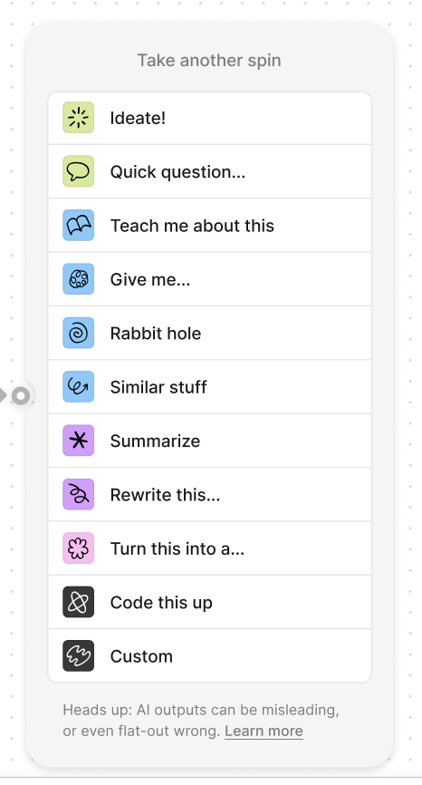
Task: Click the blue Give me icon
Action: pos(79,279)
